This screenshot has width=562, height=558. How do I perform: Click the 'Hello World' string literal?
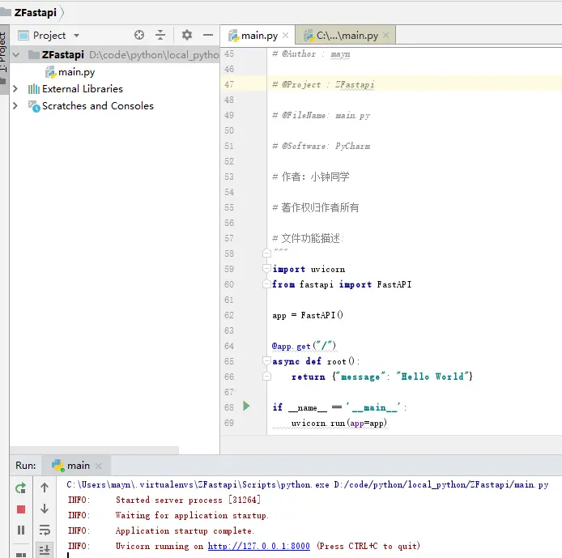click(432, 377)
